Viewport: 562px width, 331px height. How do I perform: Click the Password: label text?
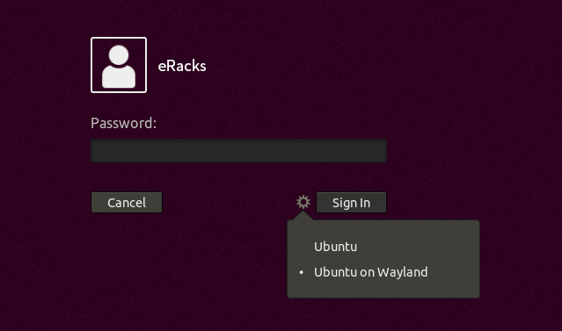click(x=124, y=123)
